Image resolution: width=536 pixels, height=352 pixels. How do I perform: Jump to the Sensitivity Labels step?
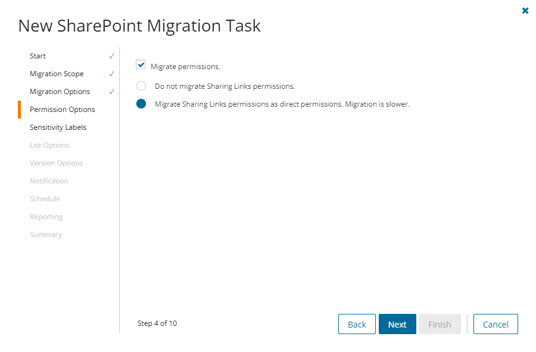[x=58, y=127]
